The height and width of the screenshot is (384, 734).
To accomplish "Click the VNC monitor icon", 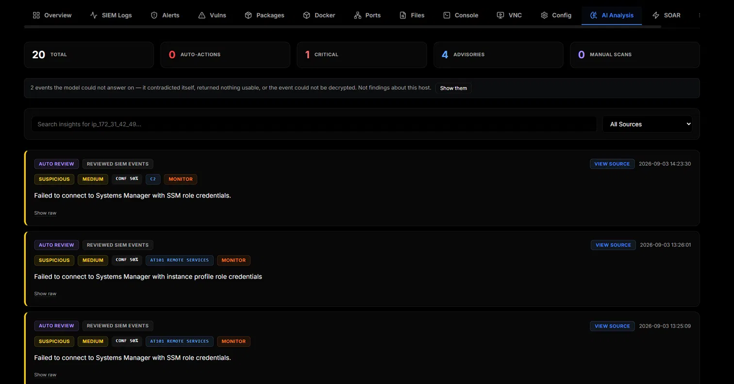I will (x=500, y=15).
